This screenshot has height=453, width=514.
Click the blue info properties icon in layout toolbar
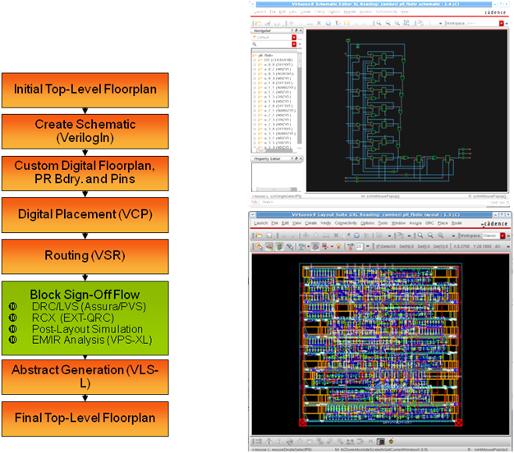pos(356,236)
